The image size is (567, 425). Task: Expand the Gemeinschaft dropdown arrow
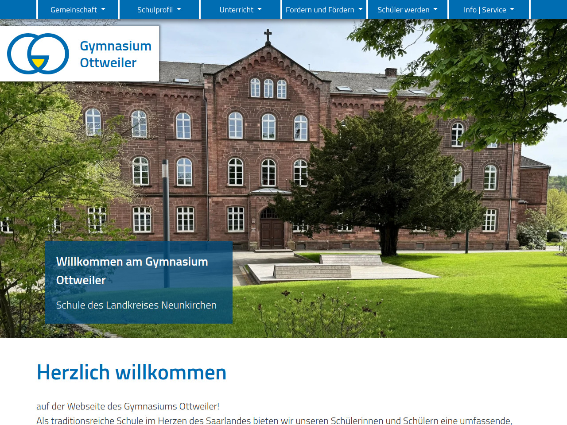coord(103,9)
